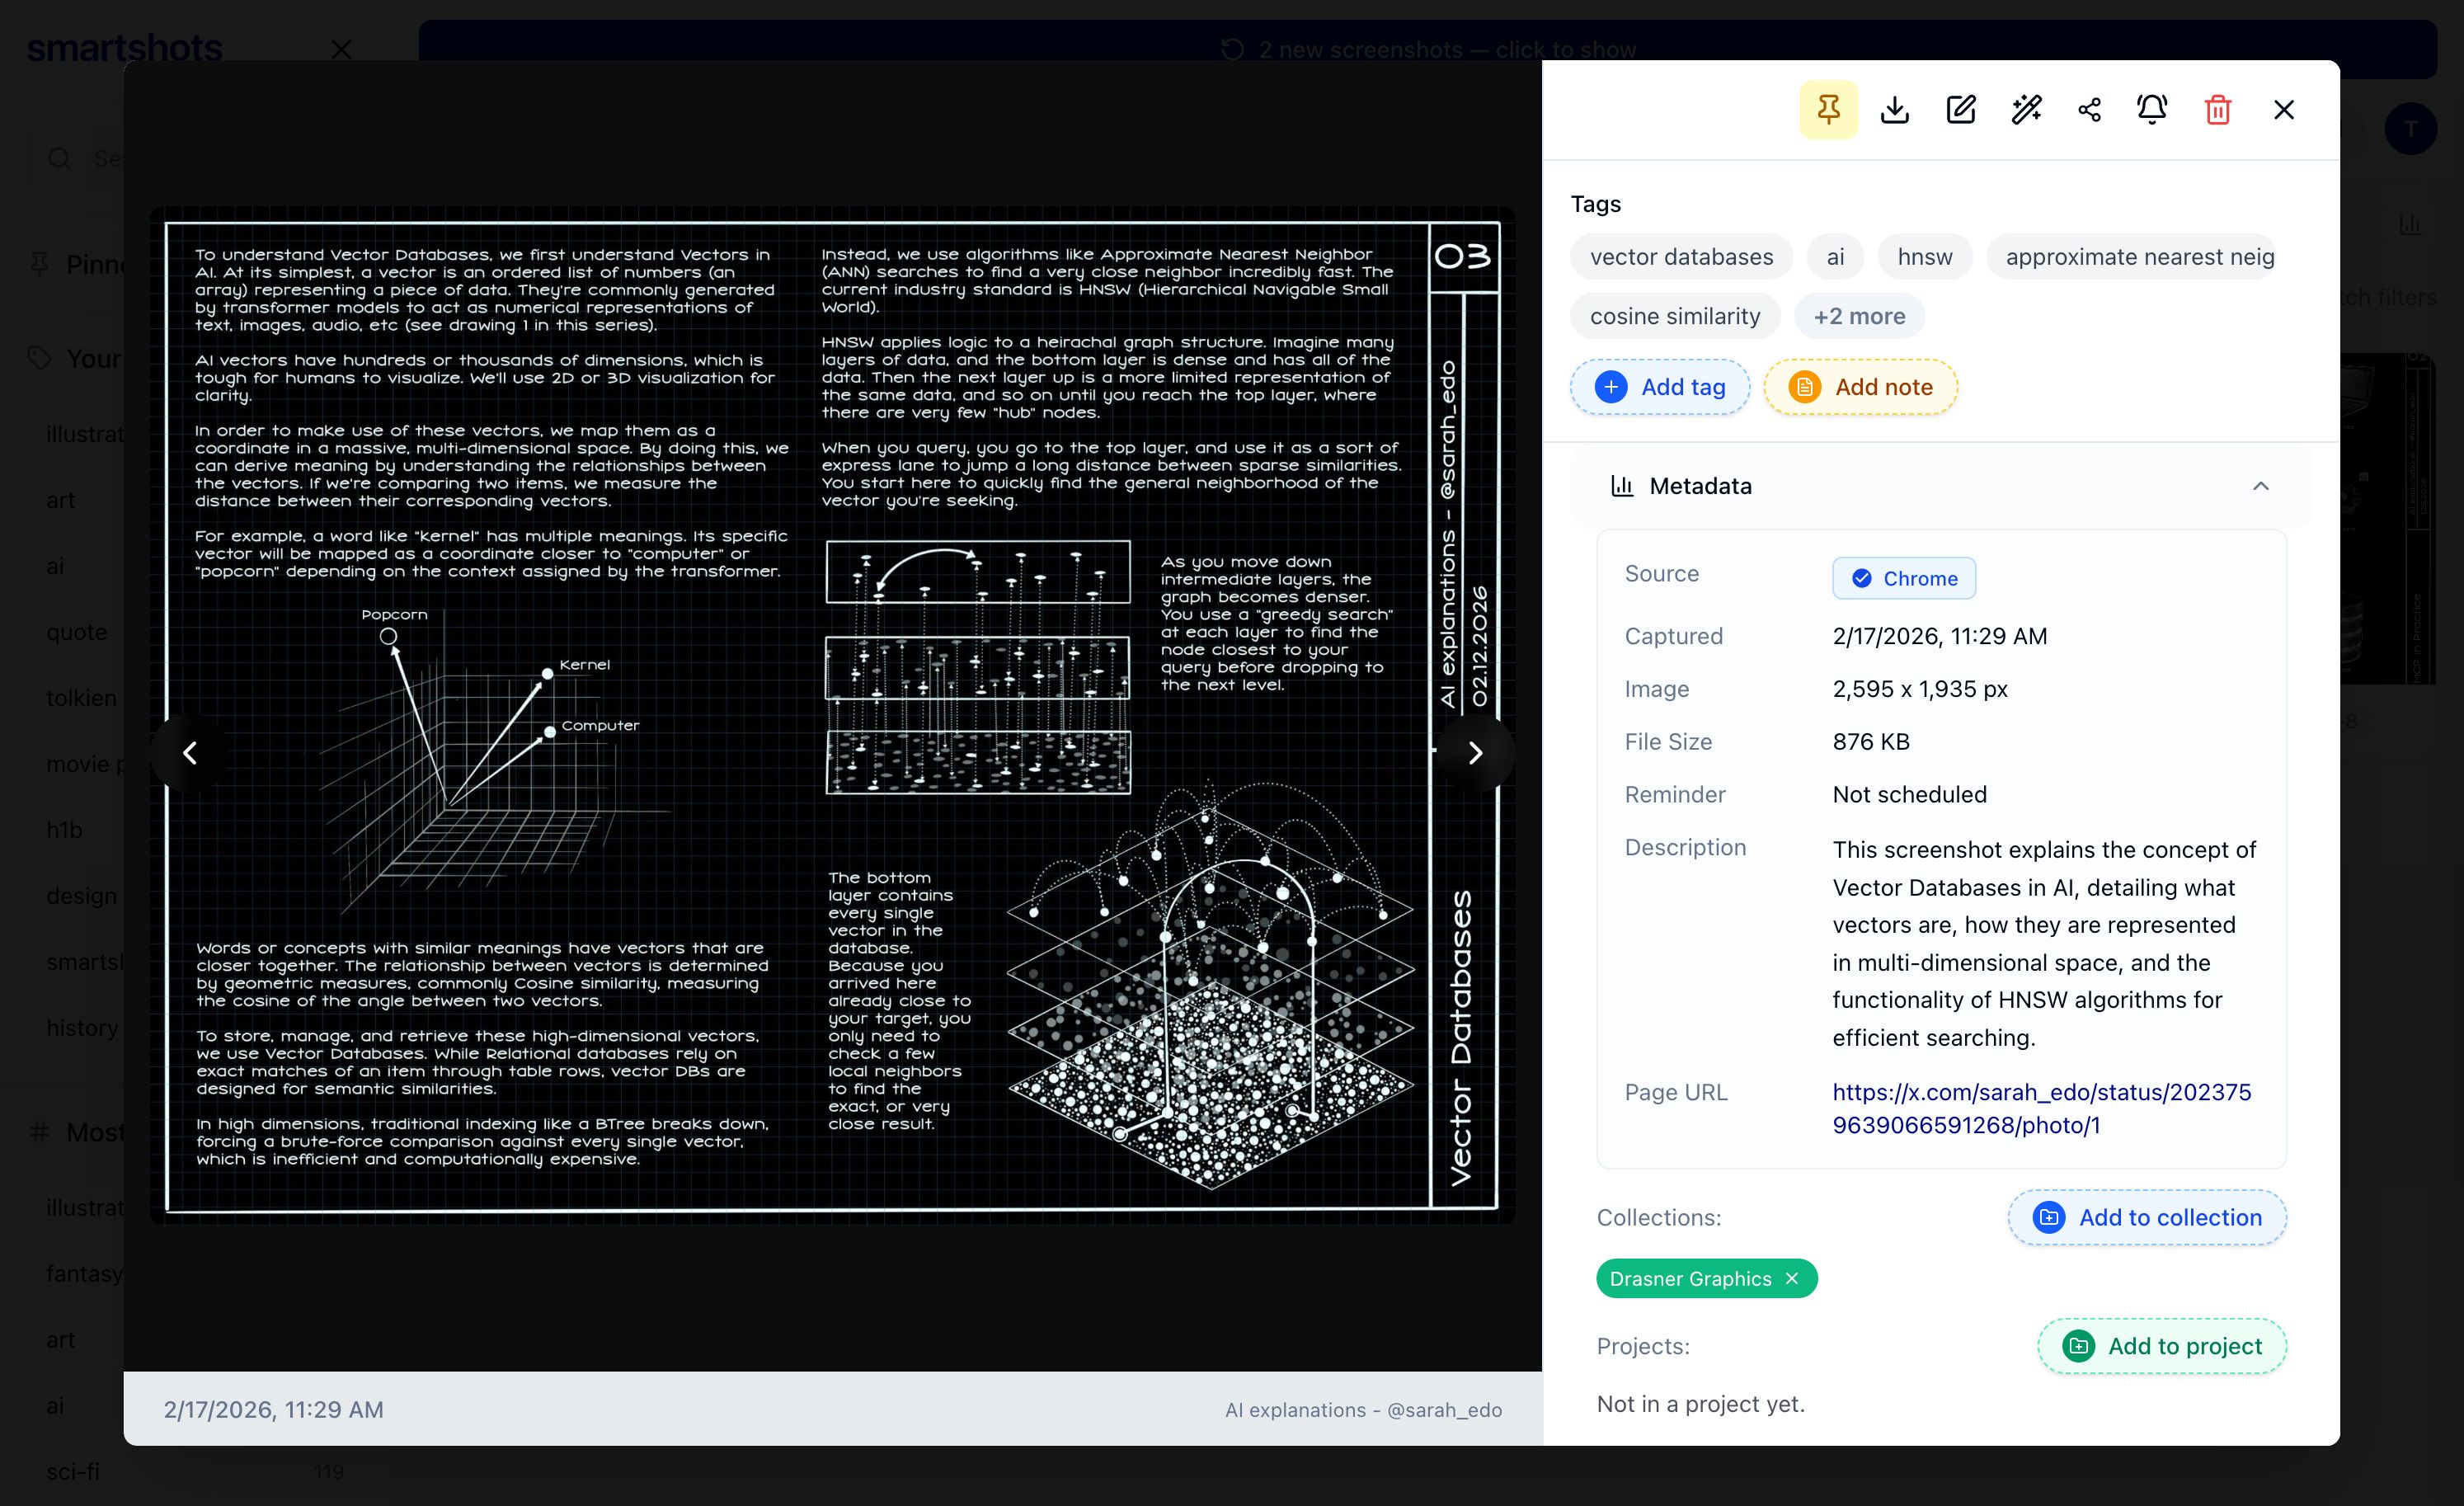
Task: Select the 'vector databases' tag
Action: (1681, 257)
